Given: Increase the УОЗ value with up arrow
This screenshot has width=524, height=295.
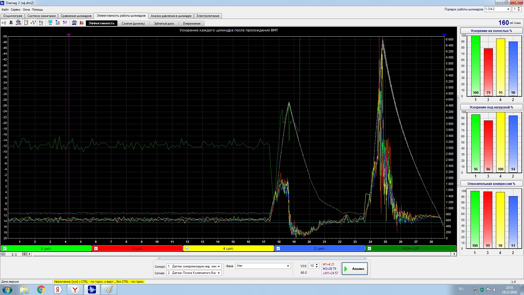Looking at the screenshot, I should pos(317,264).
